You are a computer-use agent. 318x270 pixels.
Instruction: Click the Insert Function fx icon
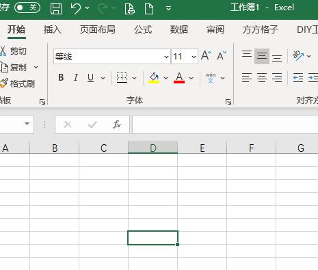pyautogui.click(x=117, y=124)
